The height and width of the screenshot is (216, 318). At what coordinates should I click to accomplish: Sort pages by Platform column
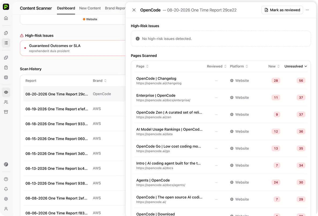point(239,66)
